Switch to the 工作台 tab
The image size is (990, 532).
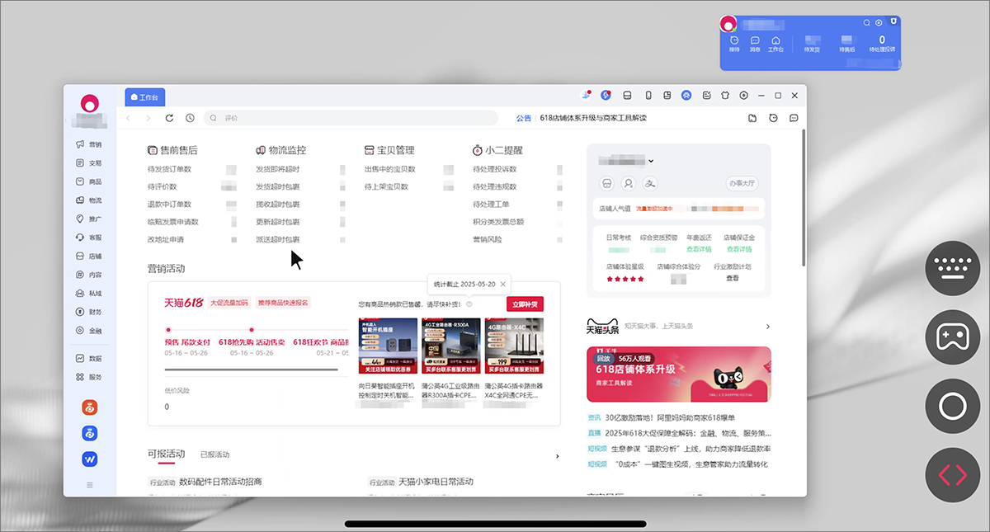coord(146,97)
